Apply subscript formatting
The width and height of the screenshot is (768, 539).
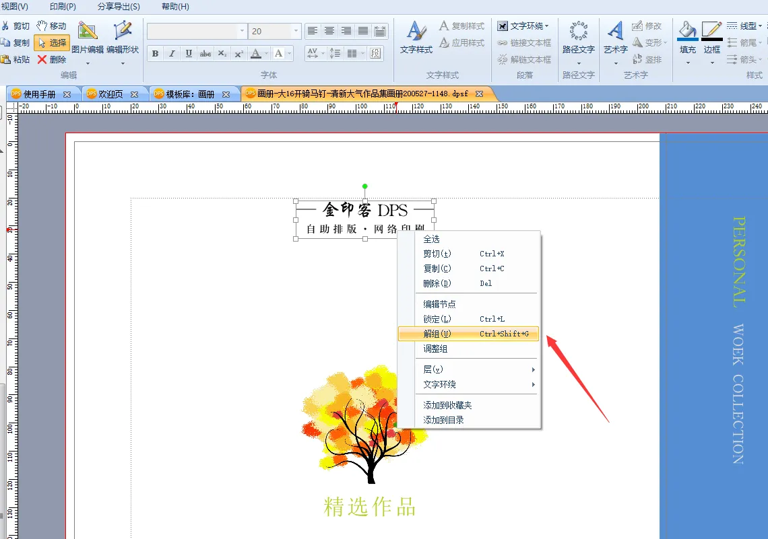click(222, 53)
